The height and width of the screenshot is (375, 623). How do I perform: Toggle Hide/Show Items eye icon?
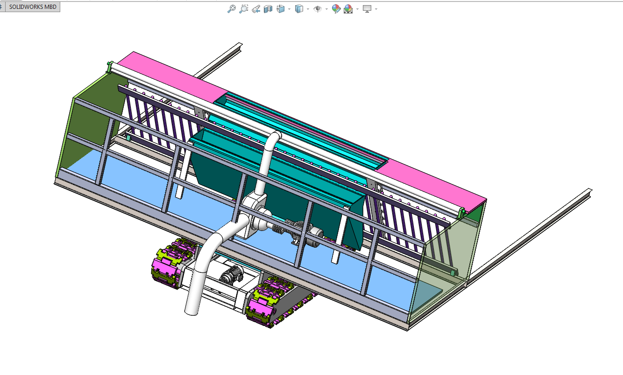pos(318,8)
